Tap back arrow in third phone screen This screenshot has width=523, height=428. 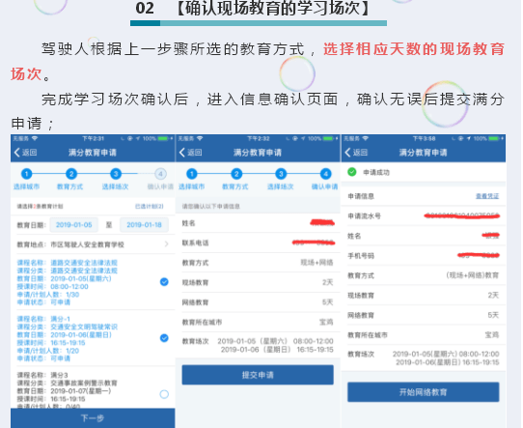348,153
